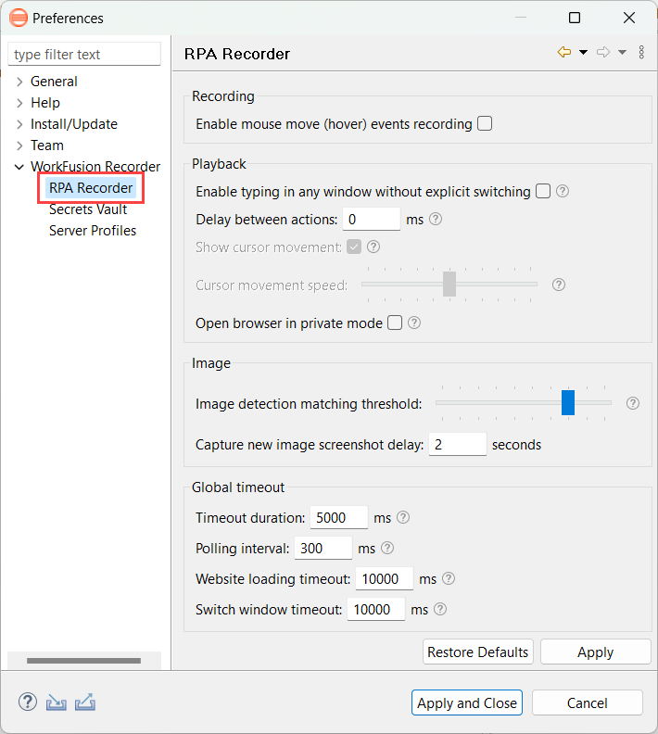Viewport: 658px width, 734px height.
Task: Open the back history dropdown arrow
Action: coord(583,53)
